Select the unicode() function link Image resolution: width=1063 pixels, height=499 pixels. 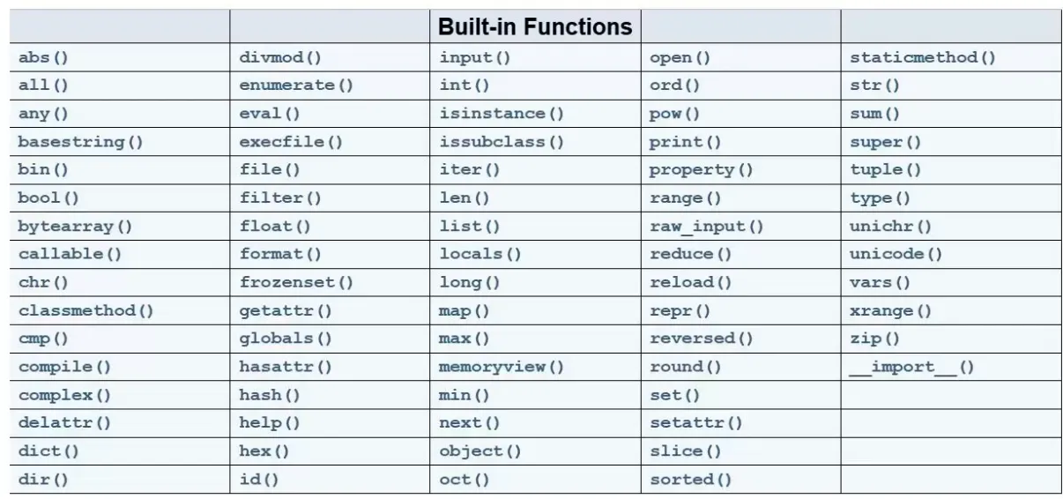(896, 254)
